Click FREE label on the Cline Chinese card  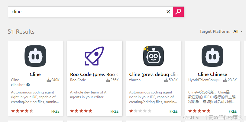pyautogui.click(x=232, y=111)
